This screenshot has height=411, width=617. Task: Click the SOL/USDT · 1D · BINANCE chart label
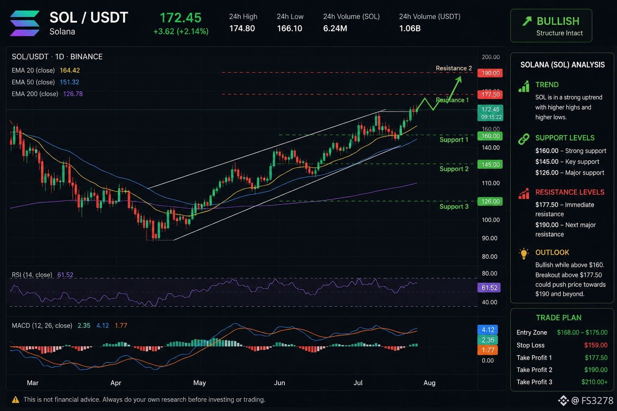coord(57,57)
